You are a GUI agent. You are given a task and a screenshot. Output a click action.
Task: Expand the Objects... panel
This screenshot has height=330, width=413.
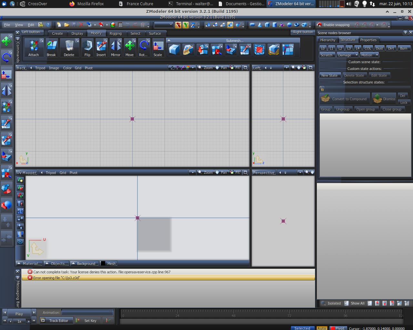click(57, 264)
